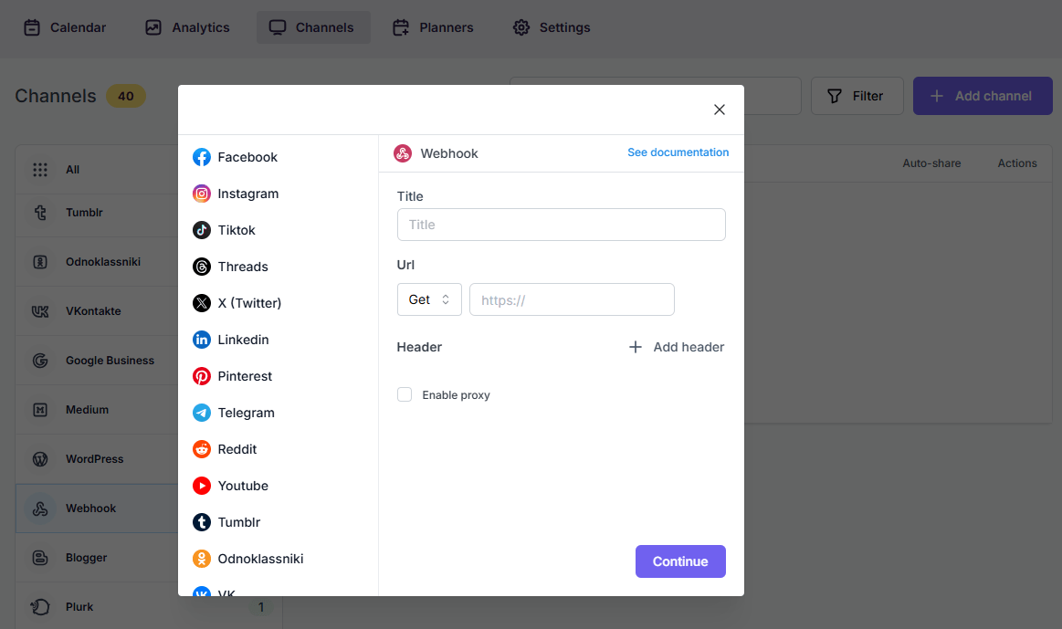Click the Filter funnel icon
The width and height of the screenshot is (1062, 629).
coord(835,96)
